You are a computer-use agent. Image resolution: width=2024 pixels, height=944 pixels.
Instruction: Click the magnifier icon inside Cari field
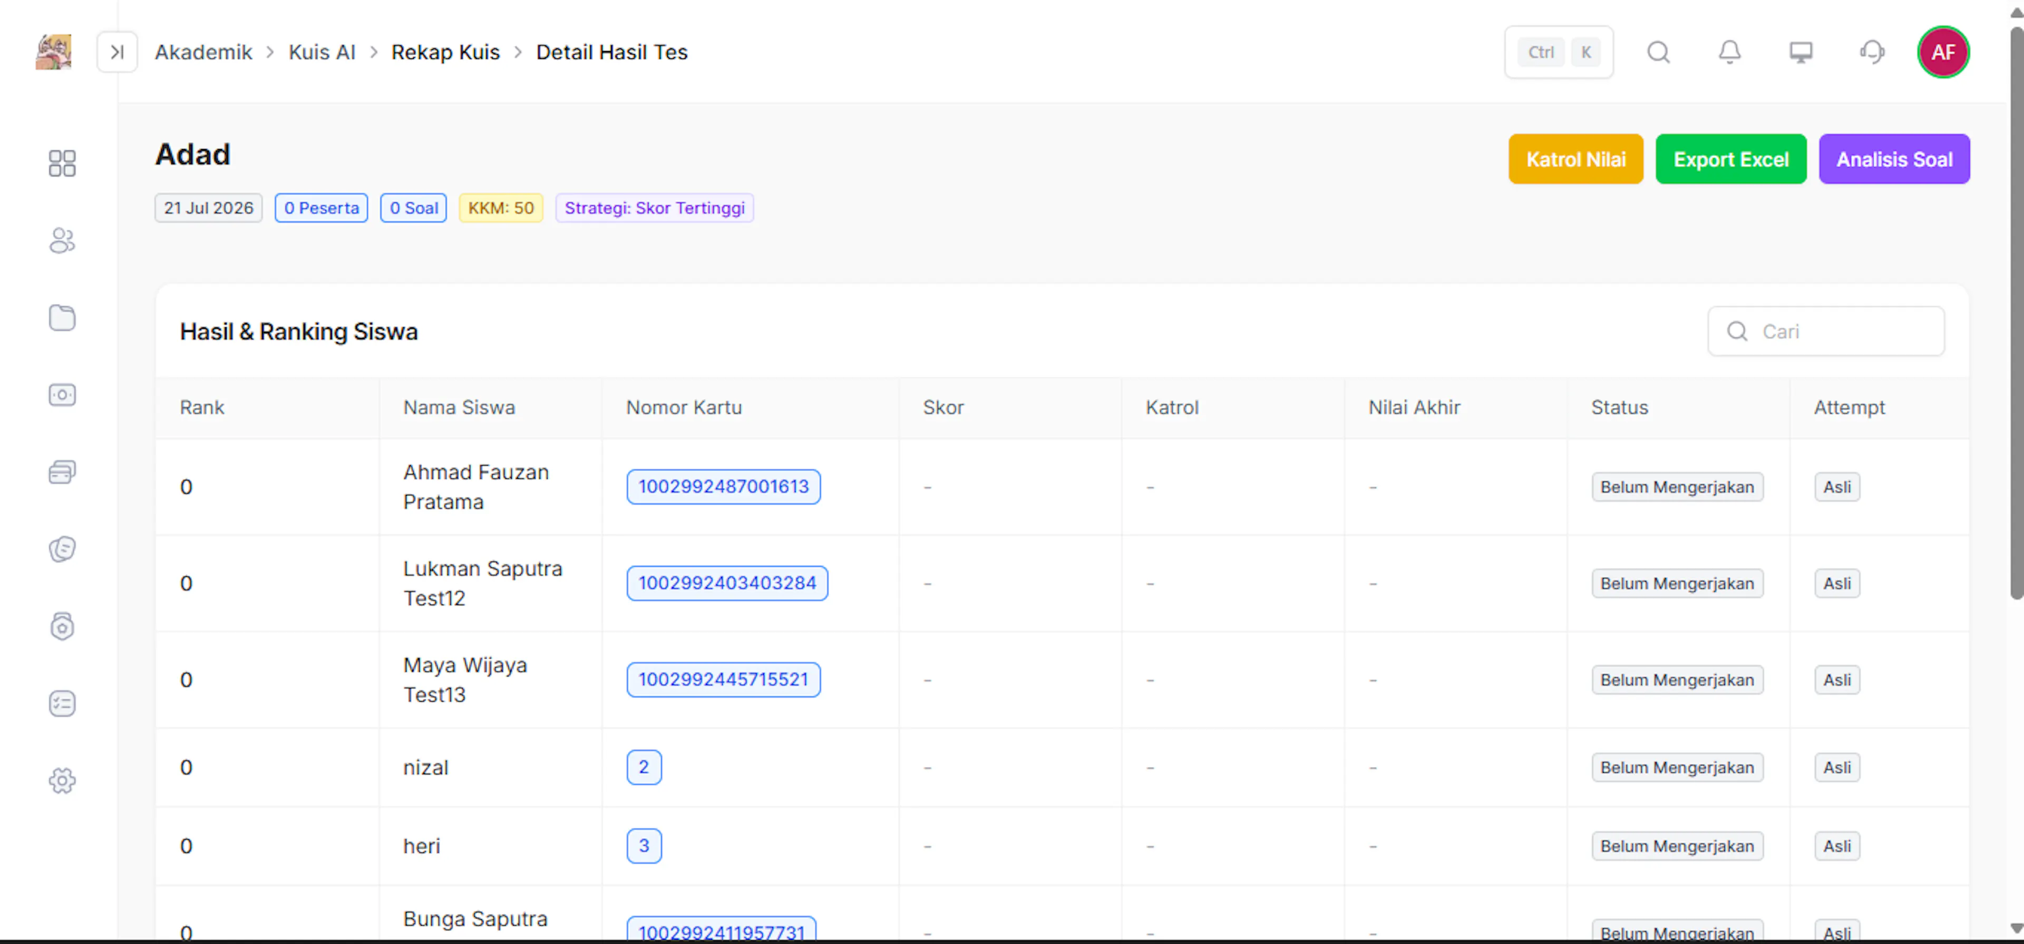coord(1737,331)
